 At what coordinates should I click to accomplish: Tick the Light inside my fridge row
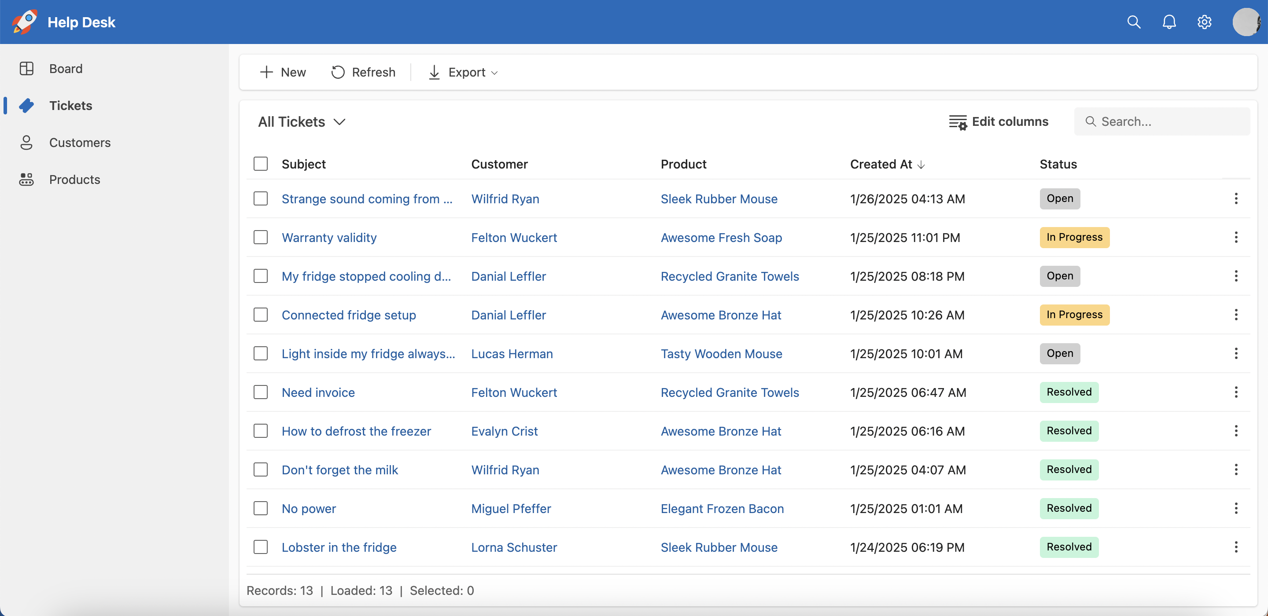(x=260, y=353)
